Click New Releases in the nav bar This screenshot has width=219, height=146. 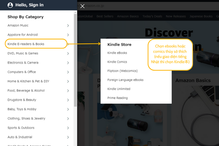[x=176, y=16]
